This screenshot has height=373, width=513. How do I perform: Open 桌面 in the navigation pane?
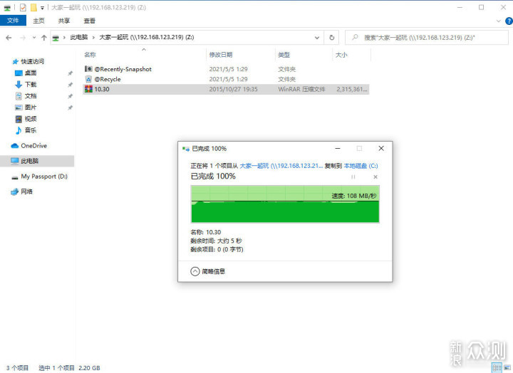(31, 73)
